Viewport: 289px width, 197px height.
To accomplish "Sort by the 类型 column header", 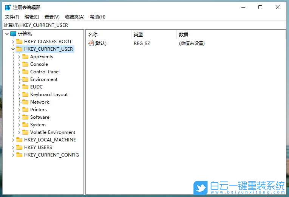I will click(x=154, y=34).
